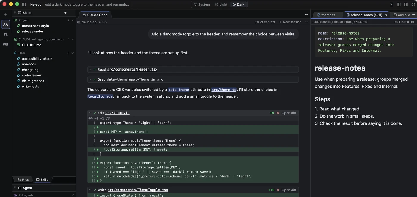Click the plus icon above the AA workspace
Image resolution: width=417 pixels, height=197 pixels.
[x=6, y=14]
